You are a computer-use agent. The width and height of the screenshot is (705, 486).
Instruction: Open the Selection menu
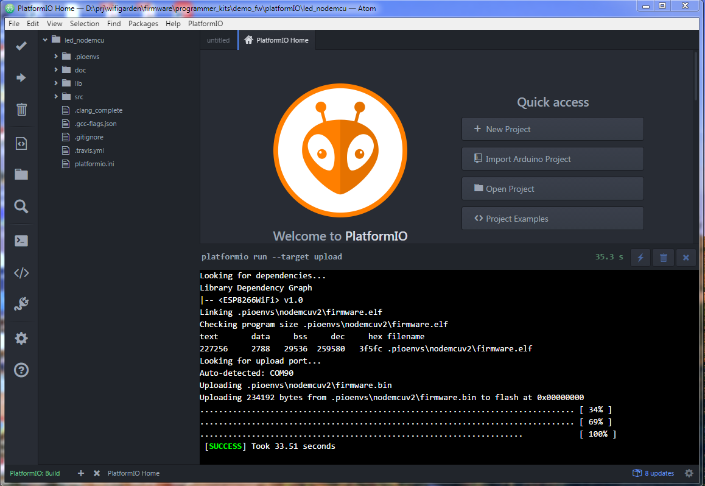click(x=85, y=23)
